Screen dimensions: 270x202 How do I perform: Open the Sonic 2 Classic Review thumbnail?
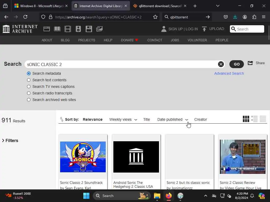(x=243, y=157)
